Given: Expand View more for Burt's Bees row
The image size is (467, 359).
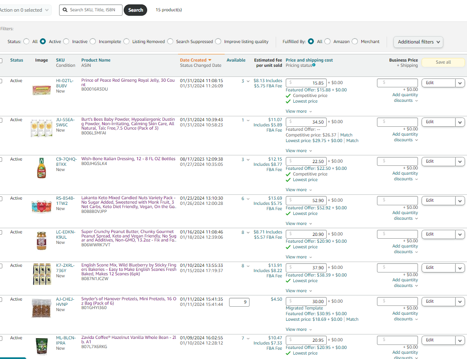Looking at the screenshot, I should [x=299, y=151].
